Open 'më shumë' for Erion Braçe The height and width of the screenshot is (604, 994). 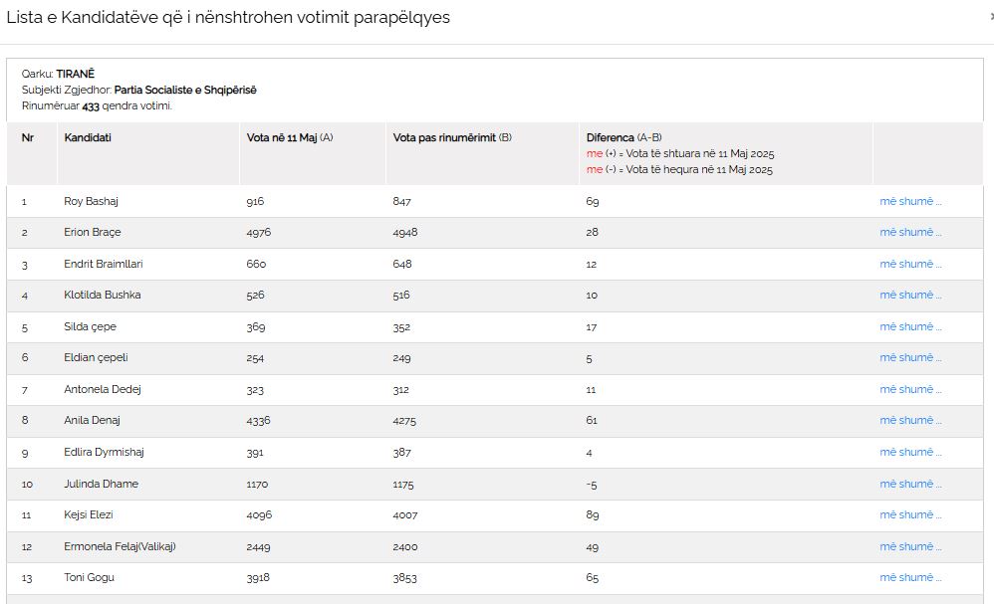point(909,232)
